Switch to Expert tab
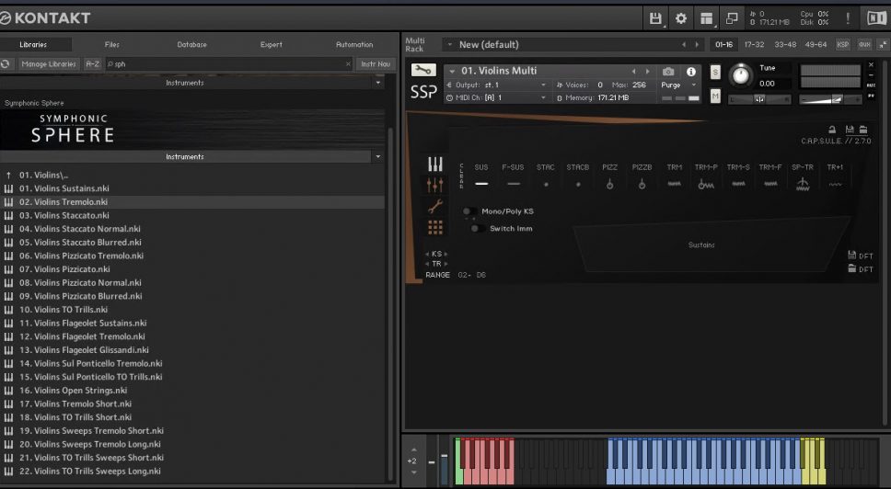 271,44
